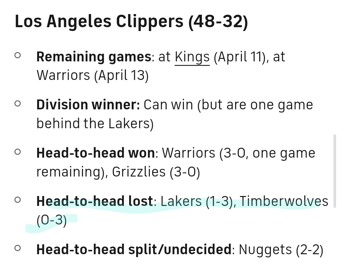The height and width of the screenshot is (267, 346).
Task: Click the bullet beside Head-to-head lost
Action: pos(18,200)
